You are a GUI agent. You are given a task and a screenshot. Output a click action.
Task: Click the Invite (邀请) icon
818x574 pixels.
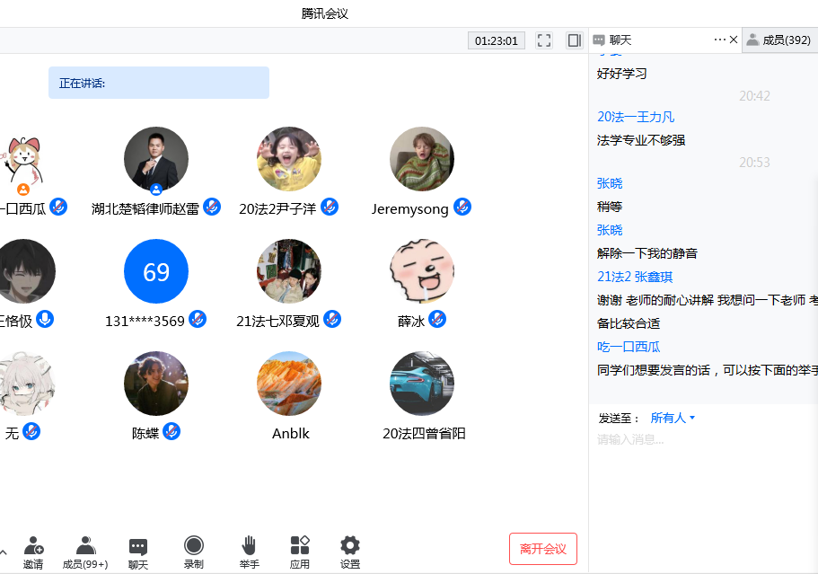point(33,547)
